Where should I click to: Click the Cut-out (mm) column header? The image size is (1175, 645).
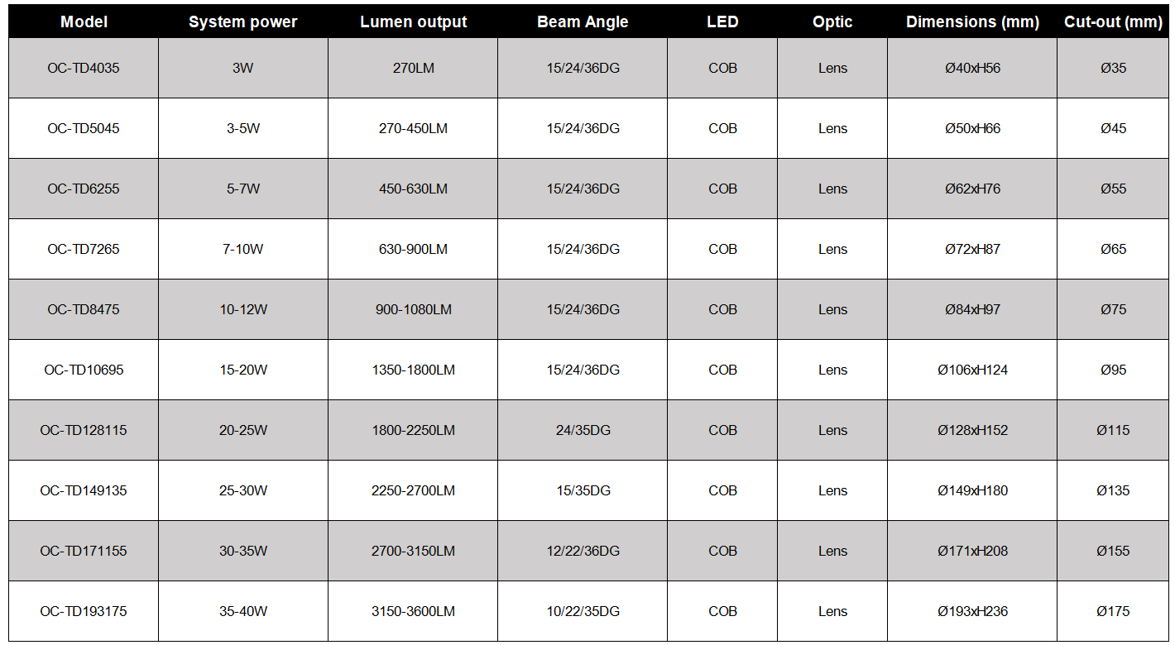(x=1113, y=22)
